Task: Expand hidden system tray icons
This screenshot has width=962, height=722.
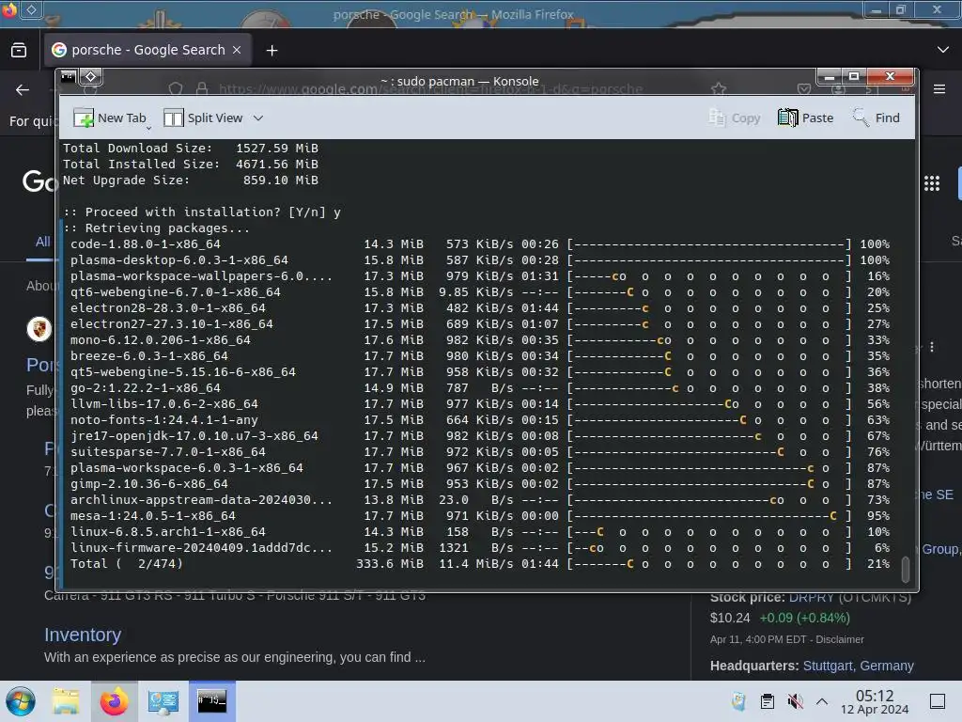Action: [x=822, y=701]
